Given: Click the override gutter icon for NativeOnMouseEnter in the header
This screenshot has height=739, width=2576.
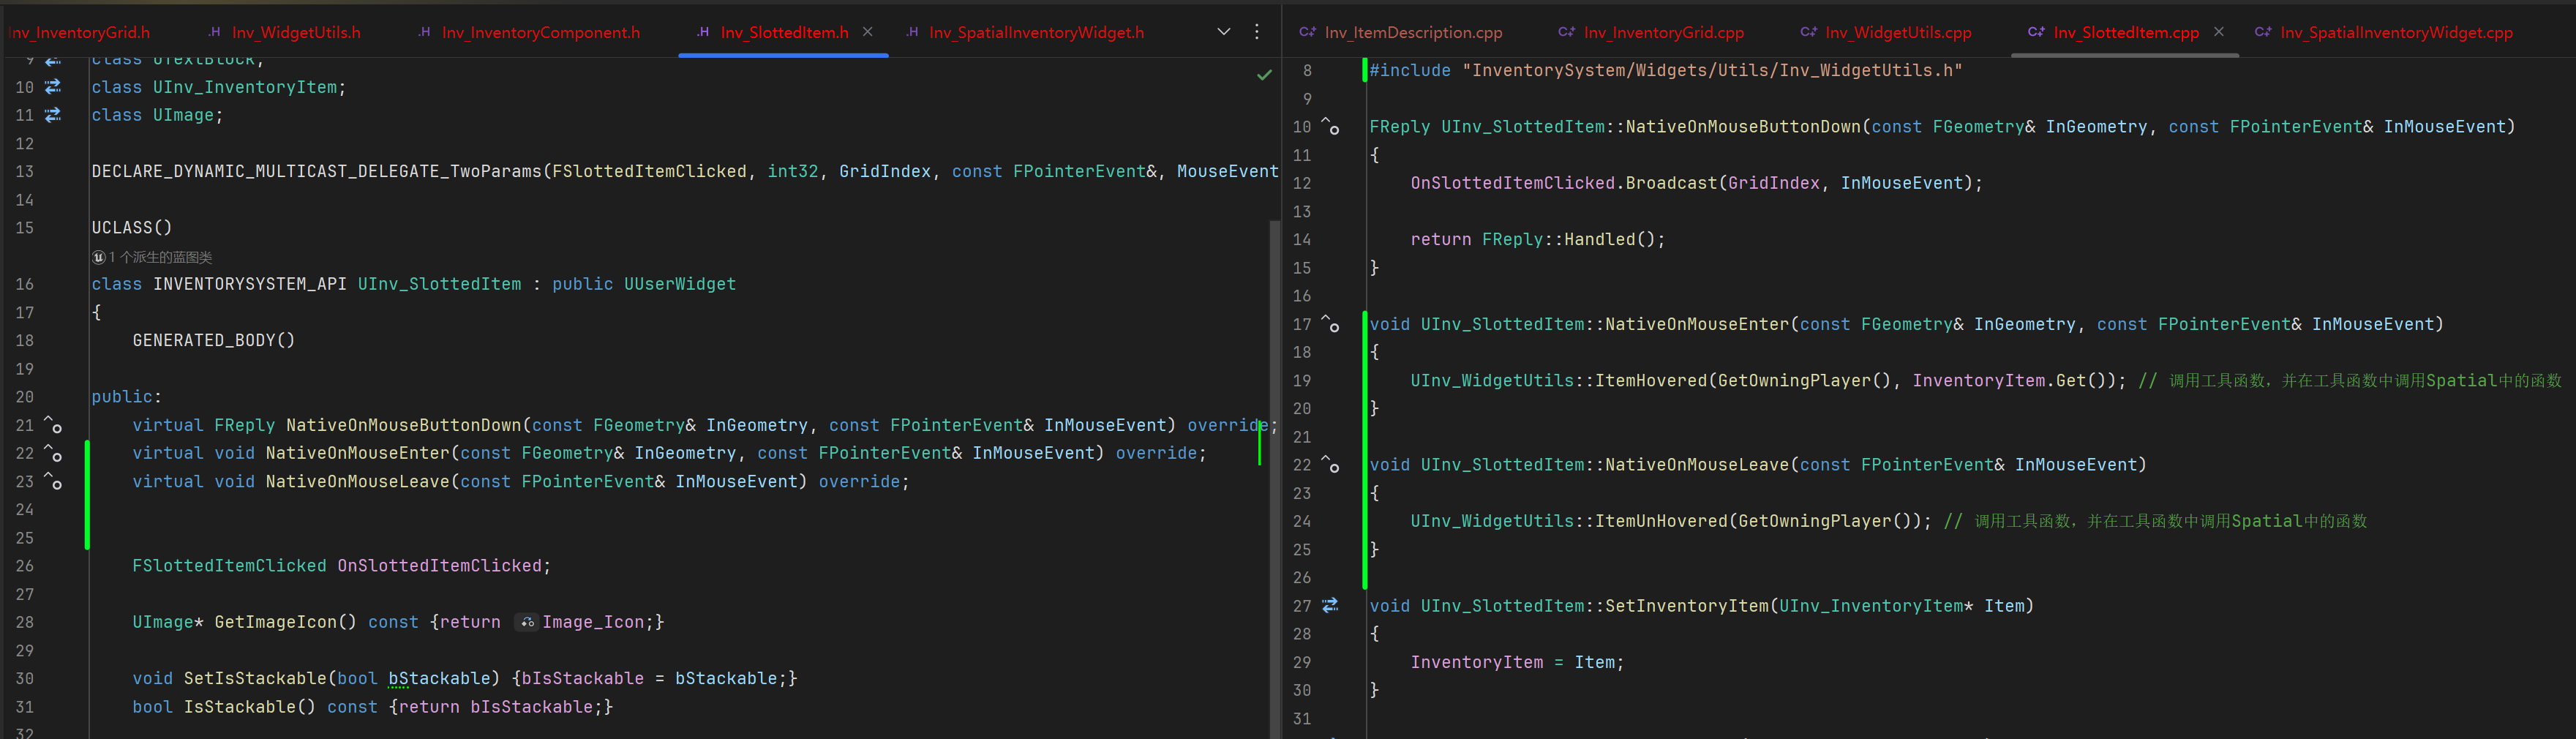Looking at the screenshot, I should (x=53, y=453).
